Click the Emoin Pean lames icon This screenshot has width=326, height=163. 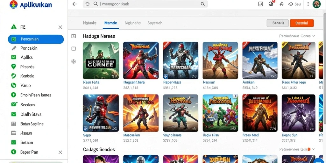pos(13,95)
